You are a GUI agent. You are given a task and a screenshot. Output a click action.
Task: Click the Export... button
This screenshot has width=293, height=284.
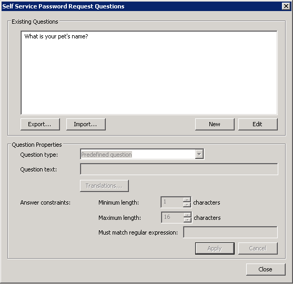pyautogui.click(x=40, y=124)
